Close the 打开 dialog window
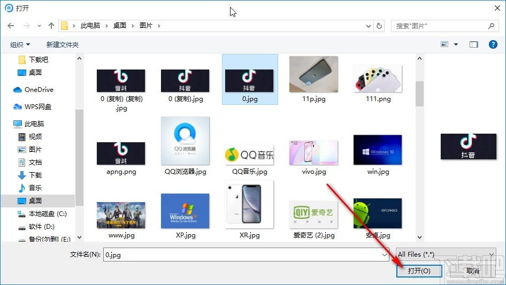506x285 pixels. tap(497, 8)
